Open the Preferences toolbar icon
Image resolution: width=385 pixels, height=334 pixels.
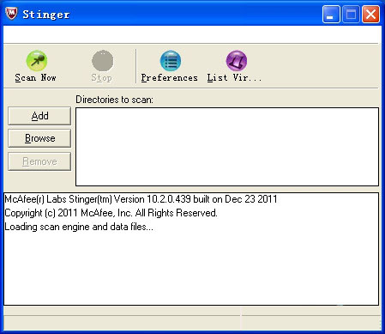pos(171,61)
